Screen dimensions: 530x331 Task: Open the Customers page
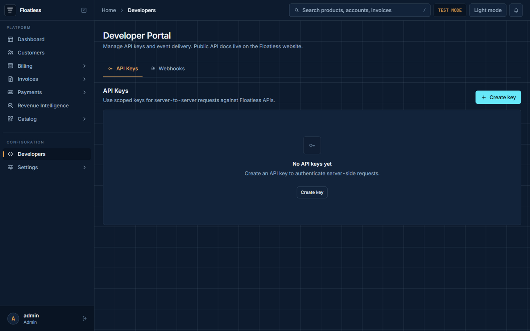point(47,53)
